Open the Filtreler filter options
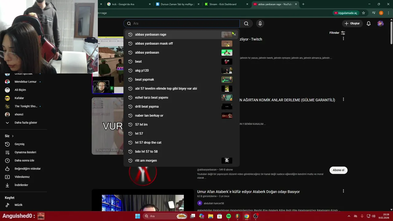393x221 pixels. [337, 33]
